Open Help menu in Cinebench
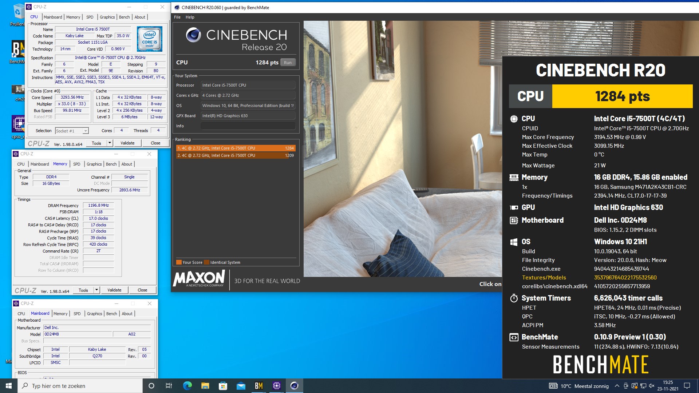Screen dimensions: 699x393 click(x=190, y=17)
